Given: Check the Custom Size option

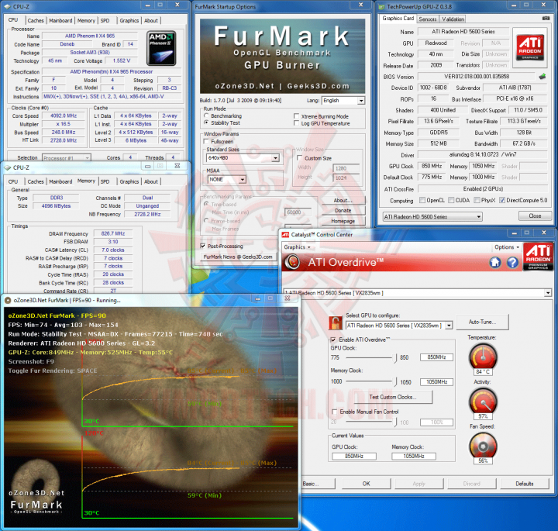Looking at the screenshot, I should [300, 158].
